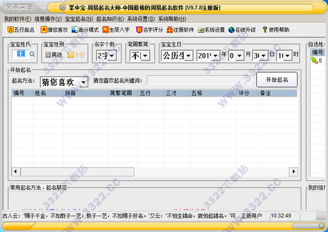Viewport: 328px width, 232px height.
Task: Click the 五行 column header
Action: tap(151, 93)
